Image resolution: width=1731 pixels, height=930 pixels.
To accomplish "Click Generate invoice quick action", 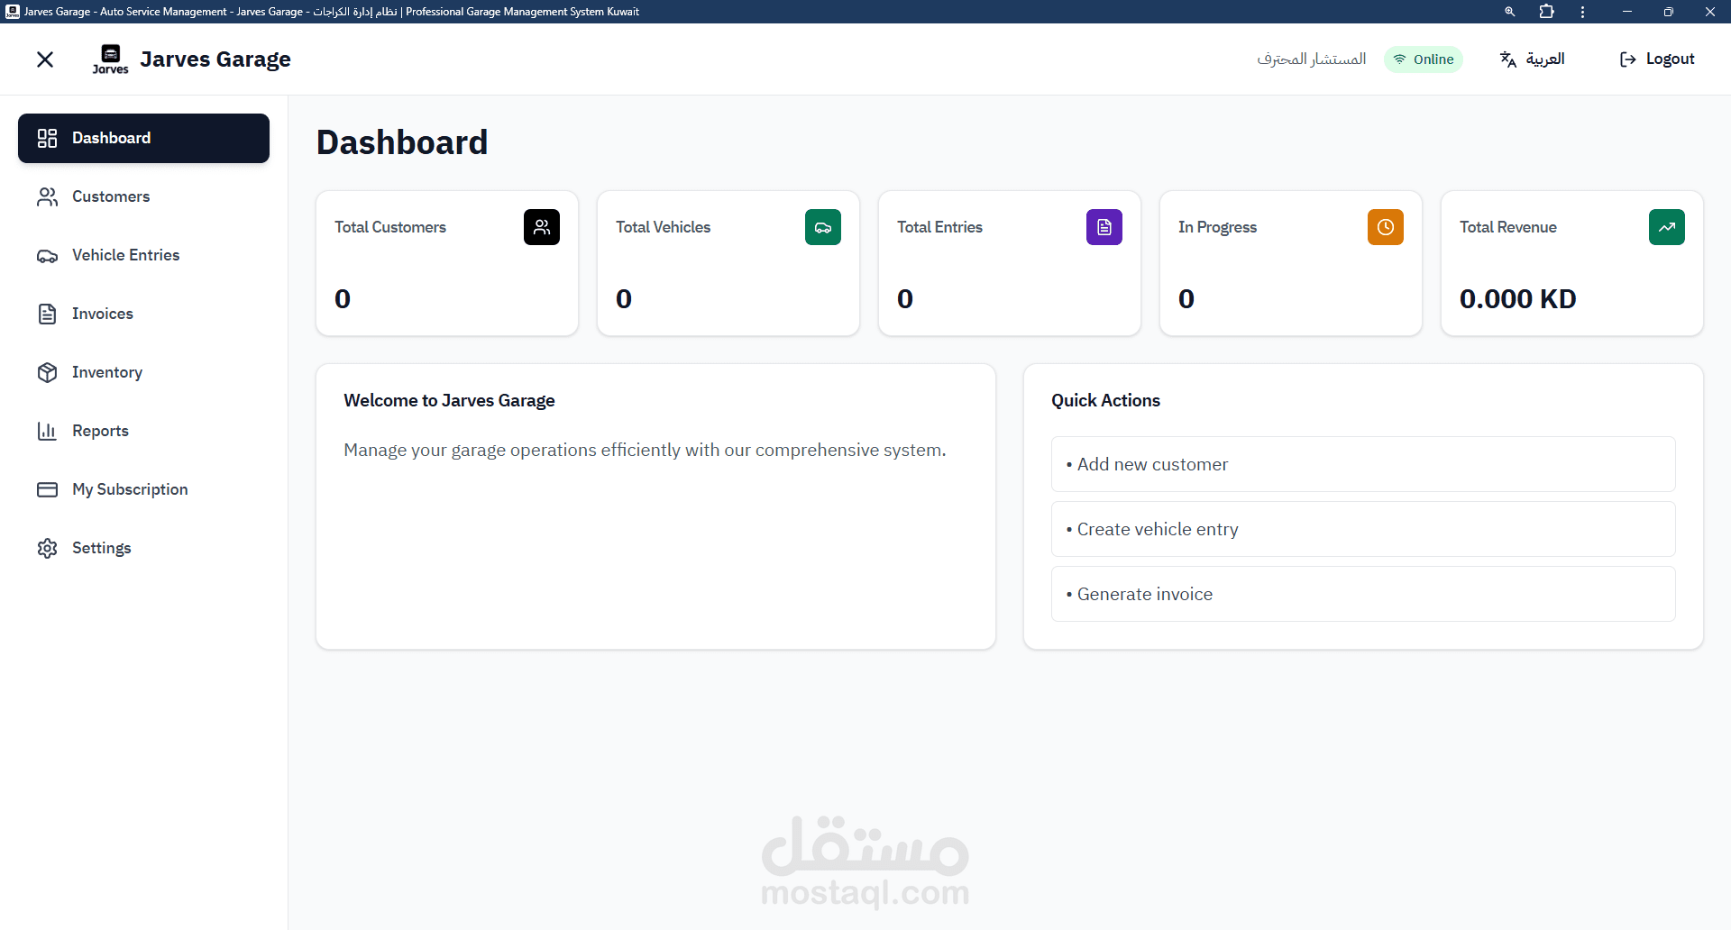I will pyautogui.click(x=1363, y=594).
